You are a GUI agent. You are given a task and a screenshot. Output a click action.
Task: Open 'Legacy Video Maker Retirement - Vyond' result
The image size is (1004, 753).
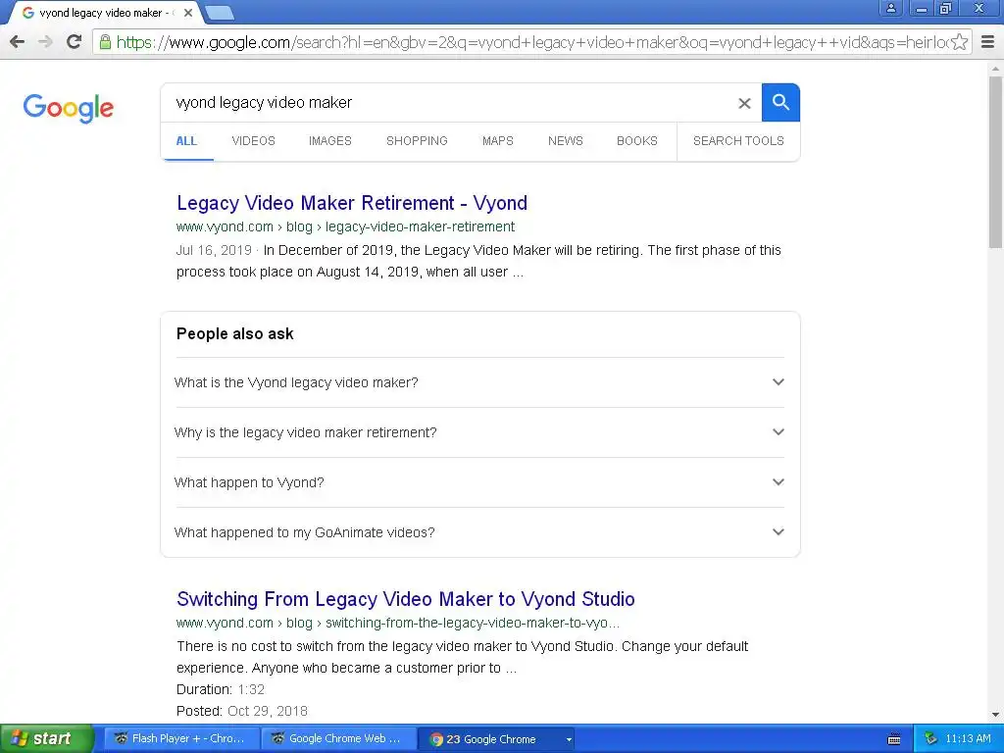click(352, 203)
